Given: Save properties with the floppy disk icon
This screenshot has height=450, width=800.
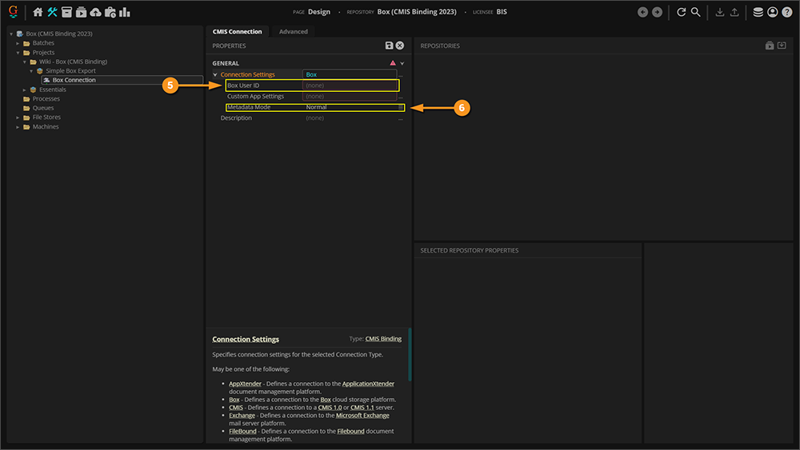Looking at the screenshot, I should (390, 46).
